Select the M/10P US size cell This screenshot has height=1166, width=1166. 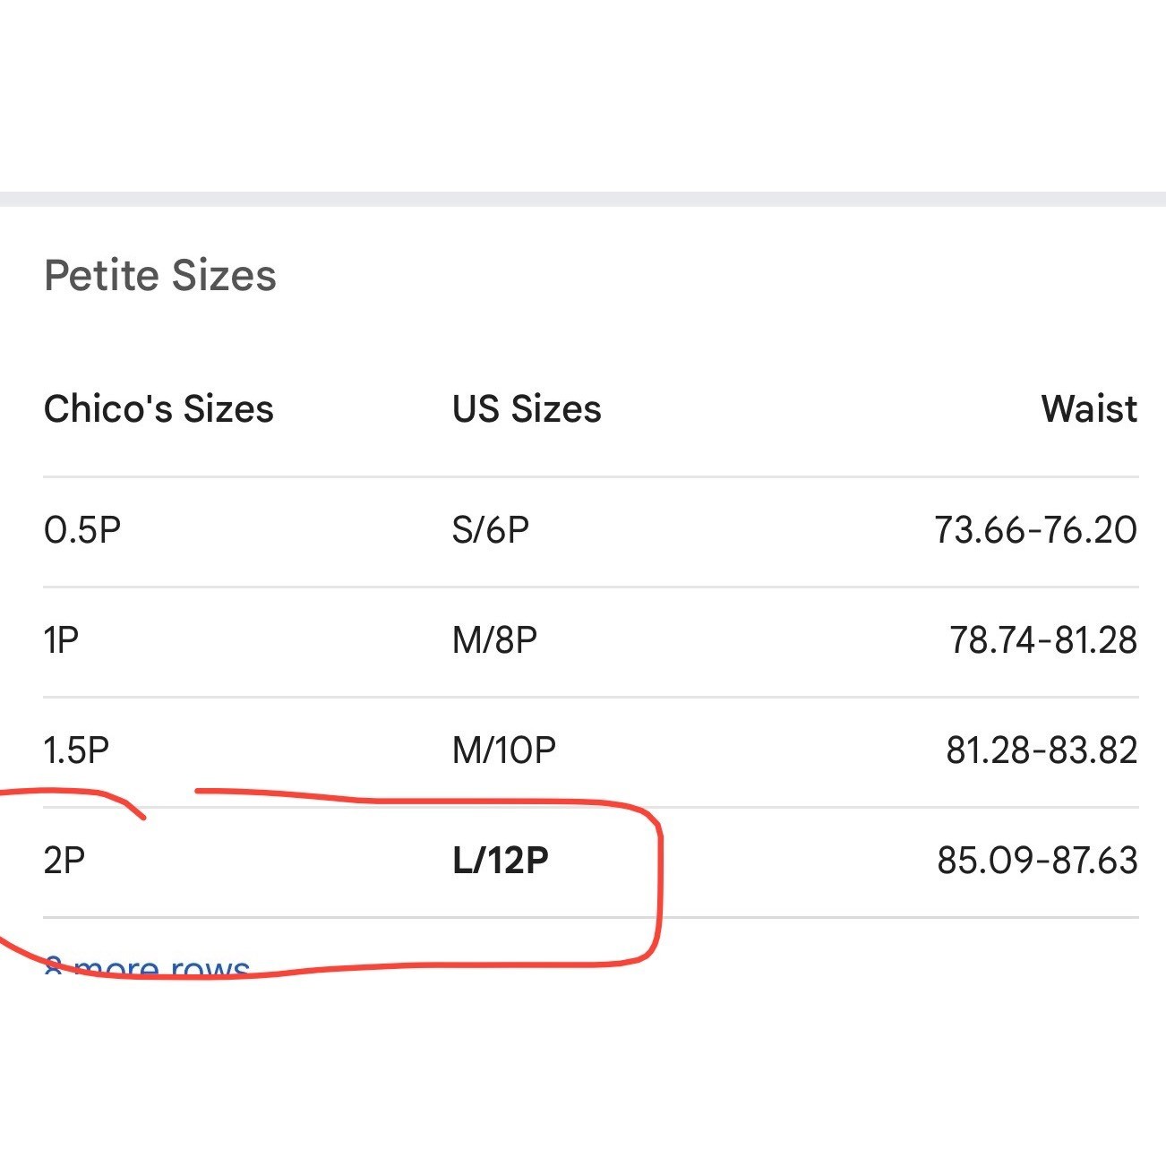(x=503, y=750)
